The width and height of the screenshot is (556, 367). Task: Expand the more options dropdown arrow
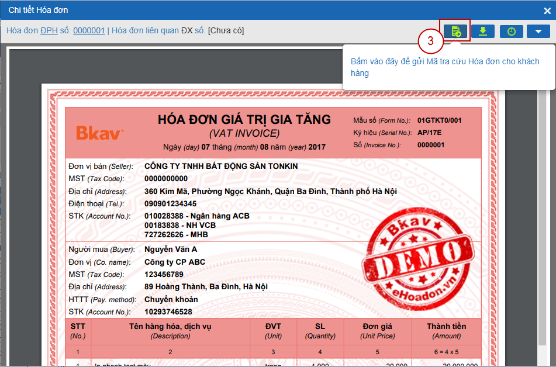(538, 31)
